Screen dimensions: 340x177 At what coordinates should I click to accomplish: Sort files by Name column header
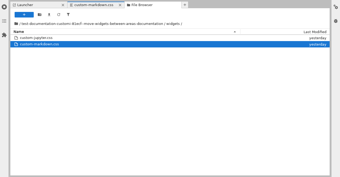pos(125,32)
